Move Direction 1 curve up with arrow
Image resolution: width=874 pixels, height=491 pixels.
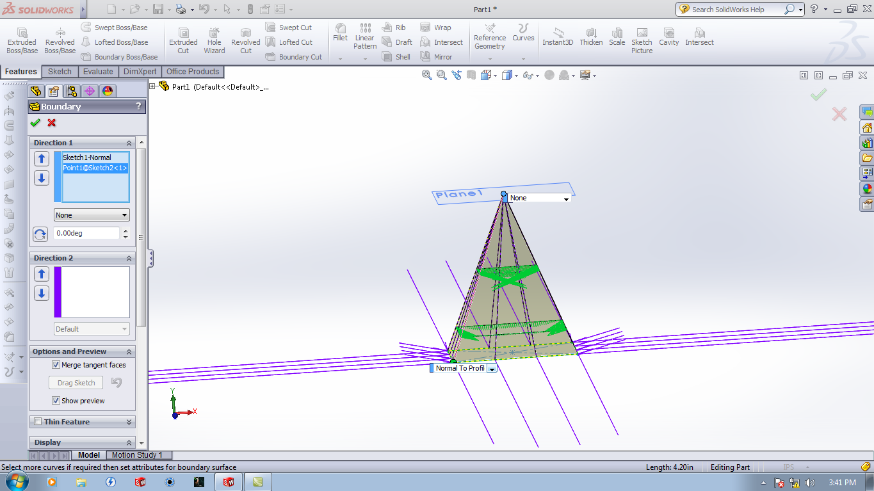click(x=42, y=159)
